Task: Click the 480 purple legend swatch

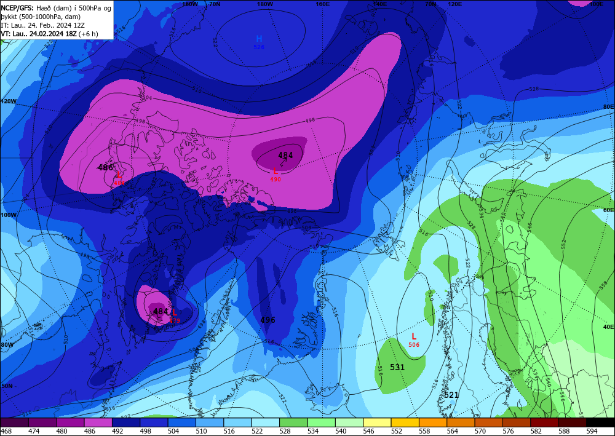Action: coord(70,422)
